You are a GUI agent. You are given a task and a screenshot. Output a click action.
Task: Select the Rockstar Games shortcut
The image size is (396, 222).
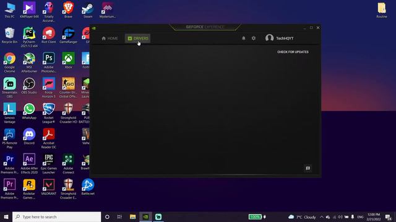(29, 189)
